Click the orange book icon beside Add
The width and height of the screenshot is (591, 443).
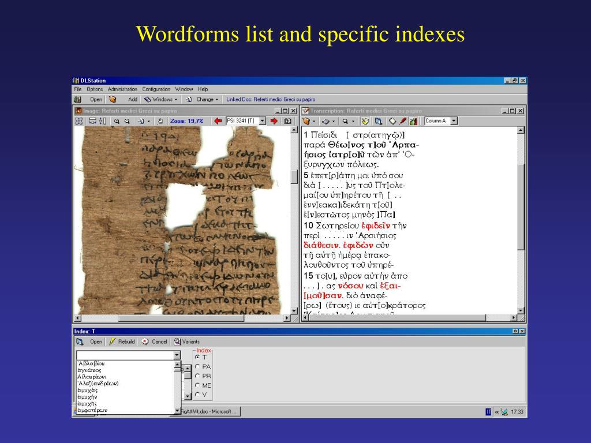(x=113, y=99)
